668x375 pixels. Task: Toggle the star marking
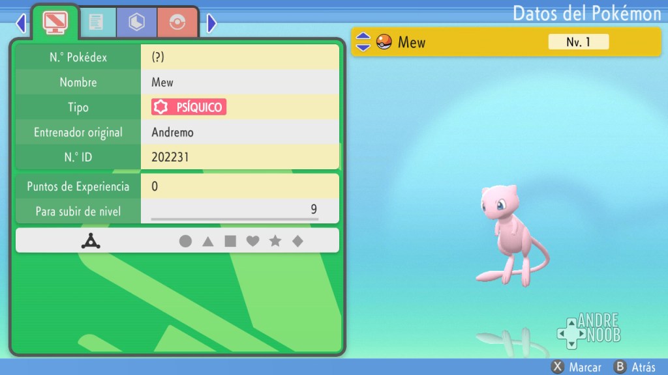tap(275, 242)
